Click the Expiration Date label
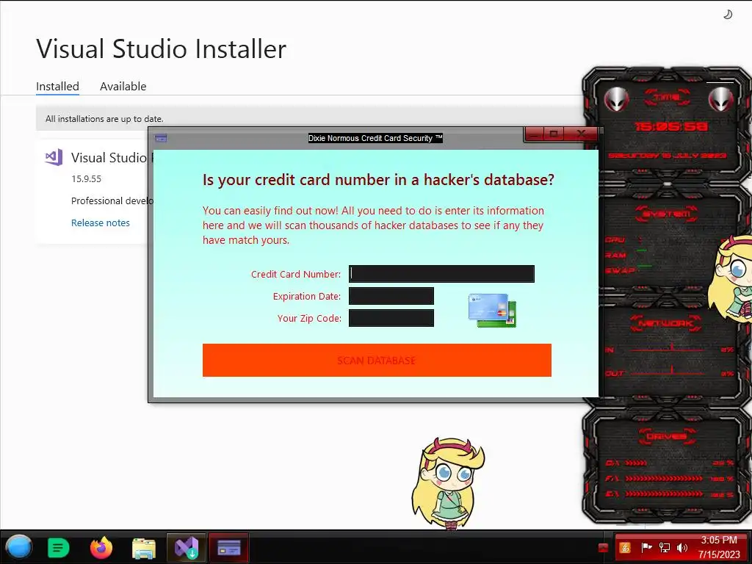The width and height of the screenshot is (752, 564). (x=307, y=296)
